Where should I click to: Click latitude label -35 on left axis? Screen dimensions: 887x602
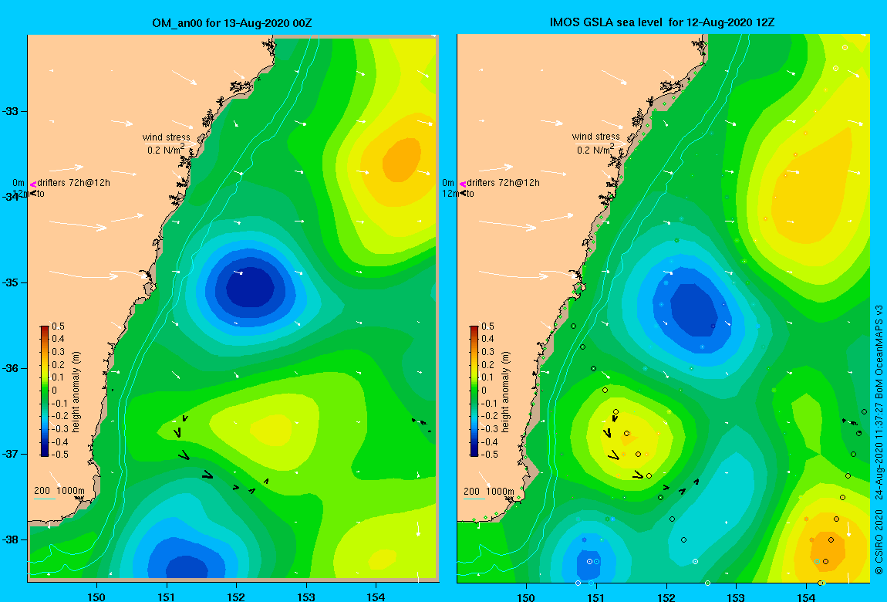point(11,282)
